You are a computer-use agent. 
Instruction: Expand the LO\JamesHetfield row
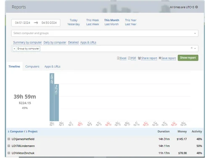click(x=9, y=139)
